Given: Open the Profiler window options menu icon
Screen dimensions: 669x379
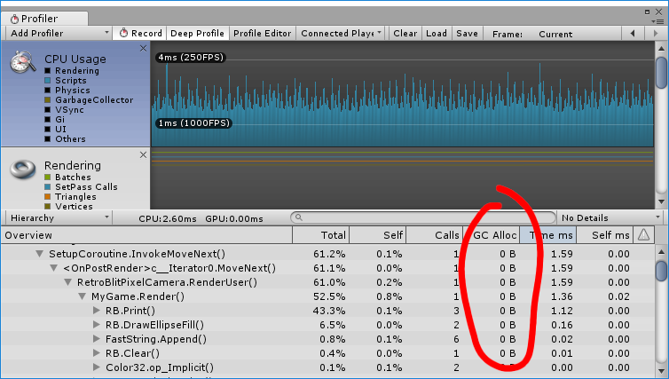Looking at the screenshot, I should pos(659,21).
